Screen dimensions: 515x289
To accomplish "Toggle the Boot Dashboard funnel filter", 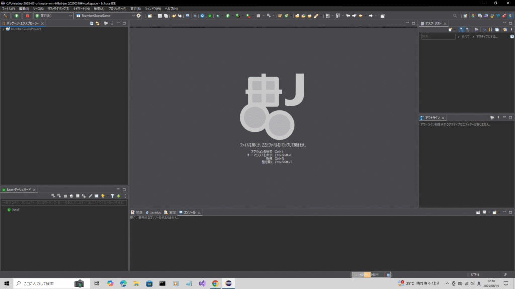I will click(112, 196).
